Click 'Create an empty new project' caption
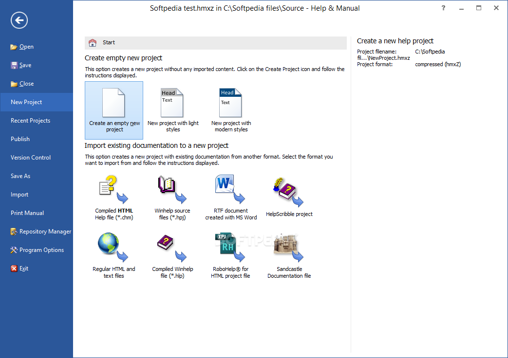 point(114,126)
